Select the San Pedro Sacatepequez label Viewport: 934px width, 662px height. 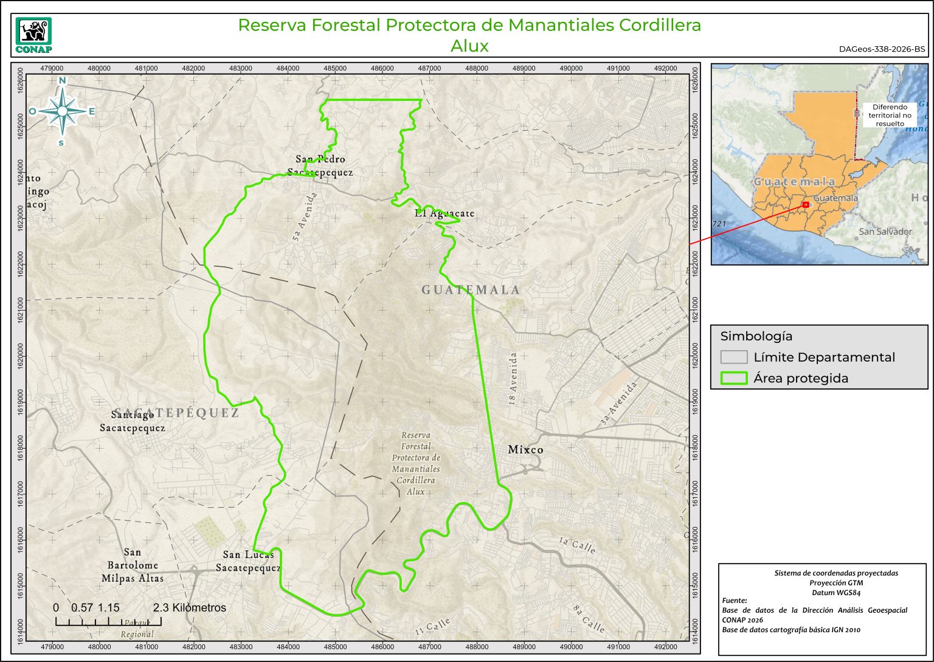tap(320, 165)
